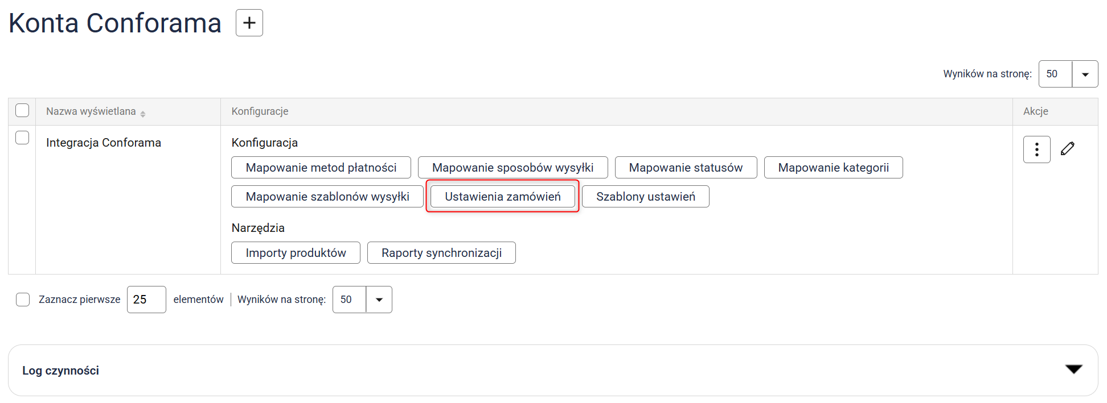Open Mapowanie szablonów wysyłki
The width and height of the screenshot is (1107, 403).
tap(327, 197)
